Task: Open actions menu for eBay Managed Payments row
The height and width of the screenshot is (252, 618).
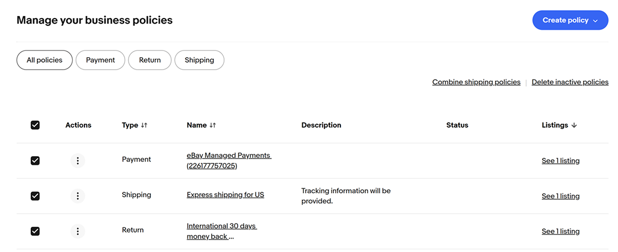Action: [x=78, y=161]
